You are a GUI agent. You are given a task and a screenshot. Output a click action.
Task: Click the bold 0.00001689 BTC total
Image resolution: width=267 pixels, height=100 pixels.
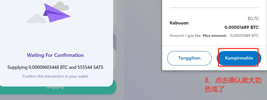[242, 27]
